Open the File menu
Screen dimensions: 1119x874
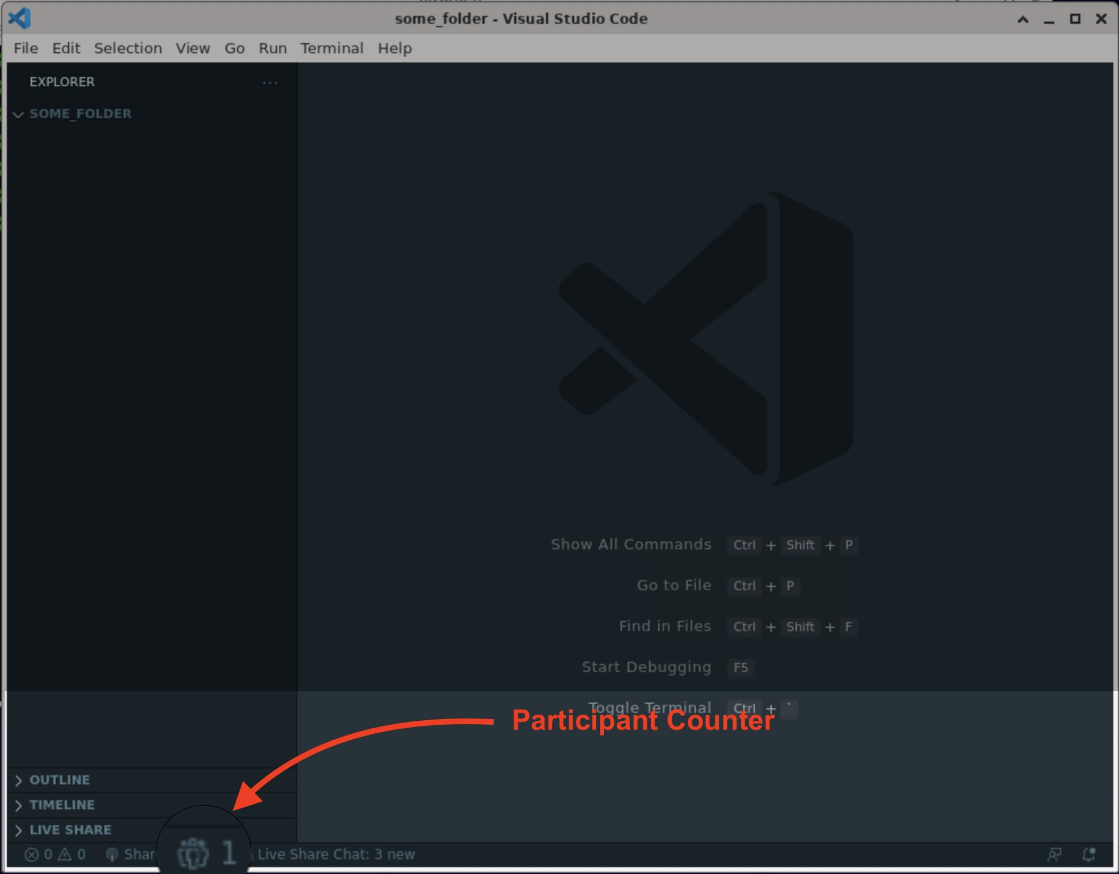(26, 48)
